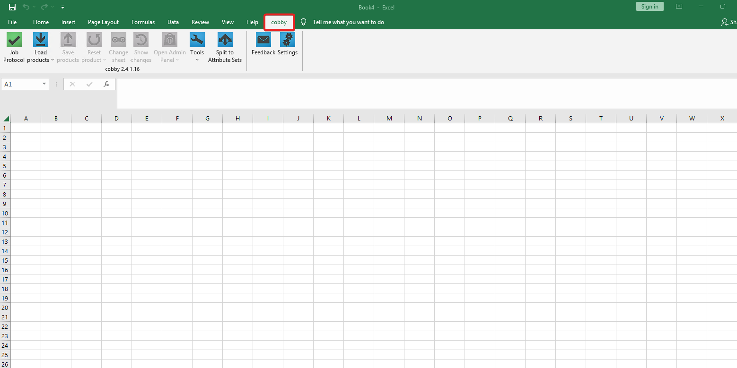
Task: Switch to the Help tab
Action: point(252,22)
